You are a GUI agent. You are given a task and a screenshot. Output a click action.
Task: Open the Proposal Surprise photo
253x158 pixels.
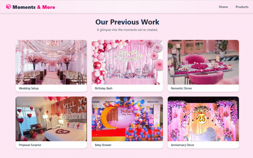pos(51,119)
